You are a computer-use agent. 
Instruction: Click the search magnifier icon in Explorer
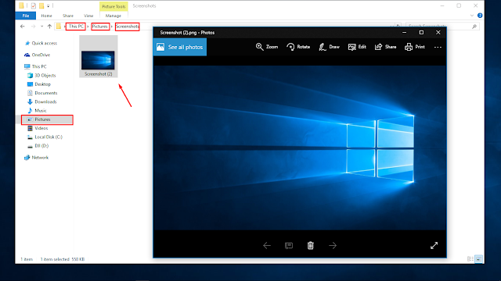tap(474, 27)
